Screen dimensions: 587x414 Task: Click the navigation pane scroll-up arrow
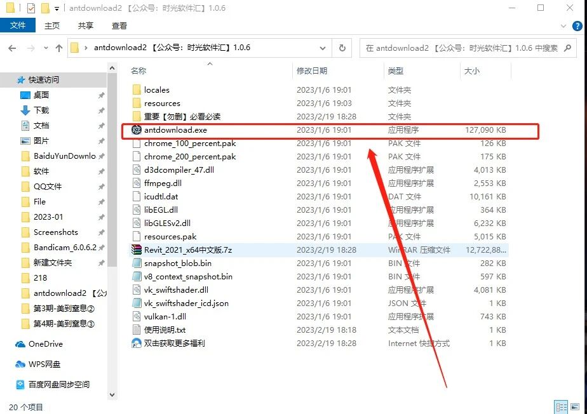112,68
